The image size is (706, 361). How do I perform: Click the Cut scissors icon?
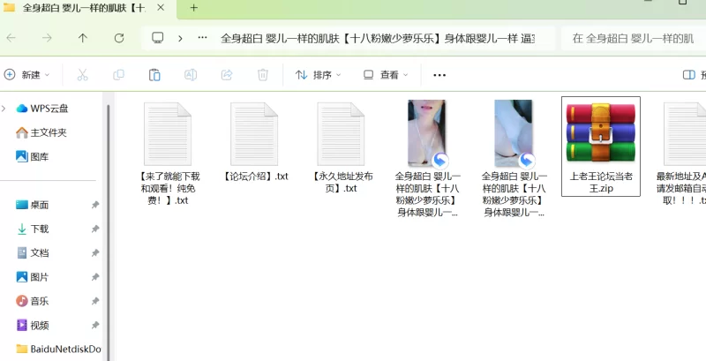pyautogui.click(x=82, y=75)
